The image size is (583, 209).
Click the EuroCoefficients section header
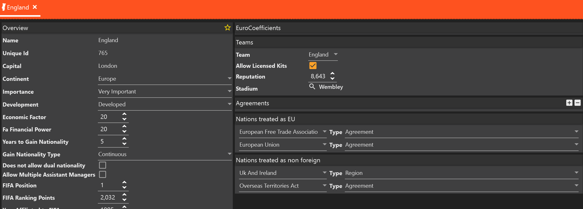(408, 28)
